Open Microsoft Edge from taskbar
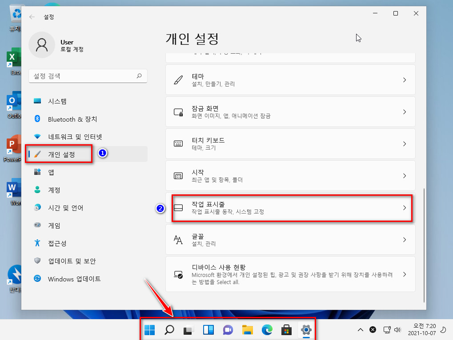 [267, 330]
